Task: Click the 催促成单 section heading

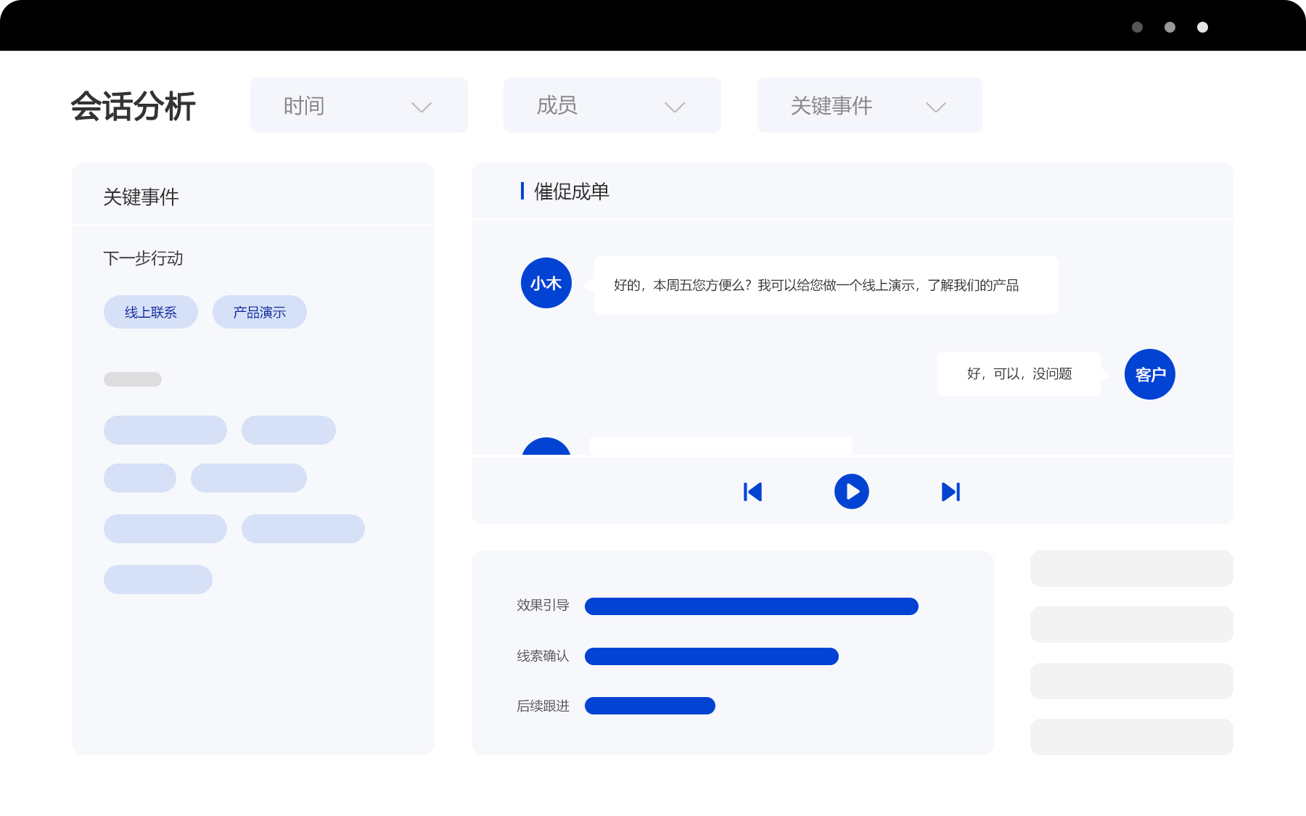Action: coord(571,191)
